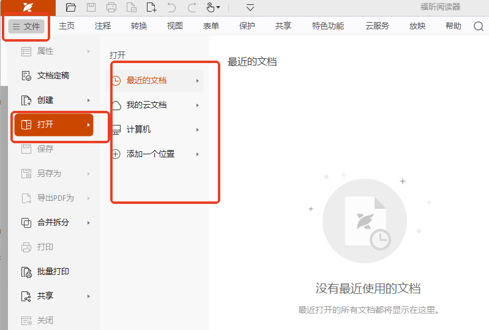
Task: Switch to the 转换 tab
Action: point(139,26)
